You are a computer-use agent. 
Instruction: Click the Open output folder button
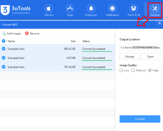(x=150, y=56)
